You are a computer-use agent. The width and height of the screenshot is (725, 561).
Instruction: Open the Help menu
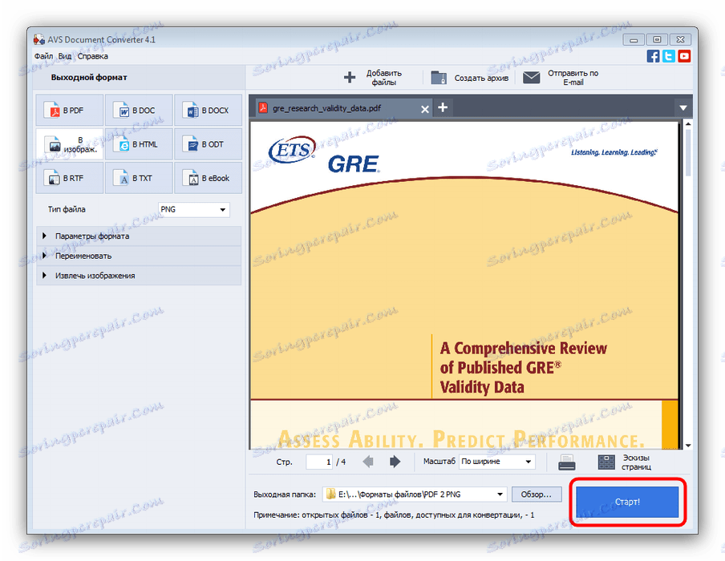[x=92, y=56]
